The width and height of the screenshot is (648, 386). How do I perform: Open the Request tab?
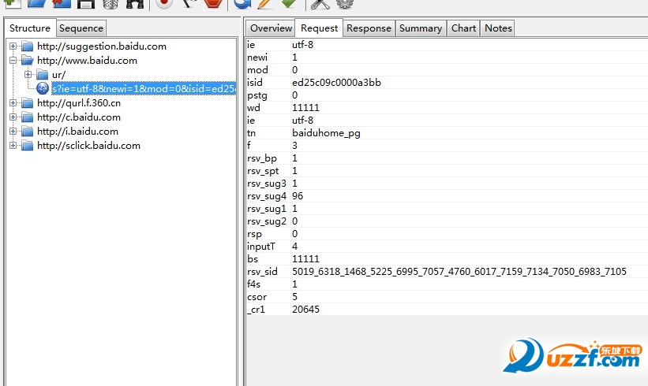point(319,28)
